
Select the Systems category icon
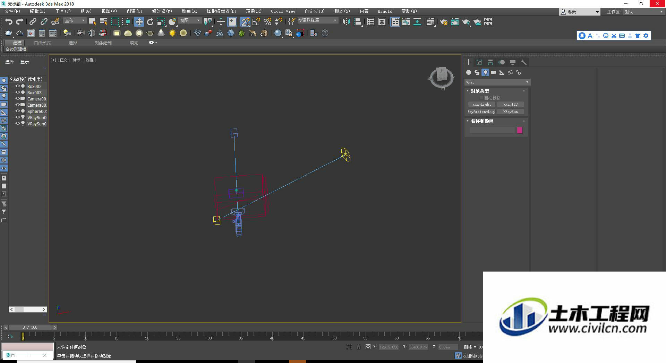click(519, 72)
